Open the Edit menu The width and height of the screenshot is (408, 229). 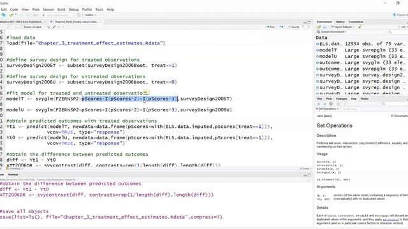(4, 10)
